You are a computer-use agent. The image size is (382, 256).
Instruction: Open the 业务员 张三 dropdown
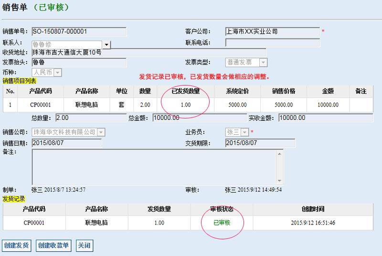click(x=244, y=132)
